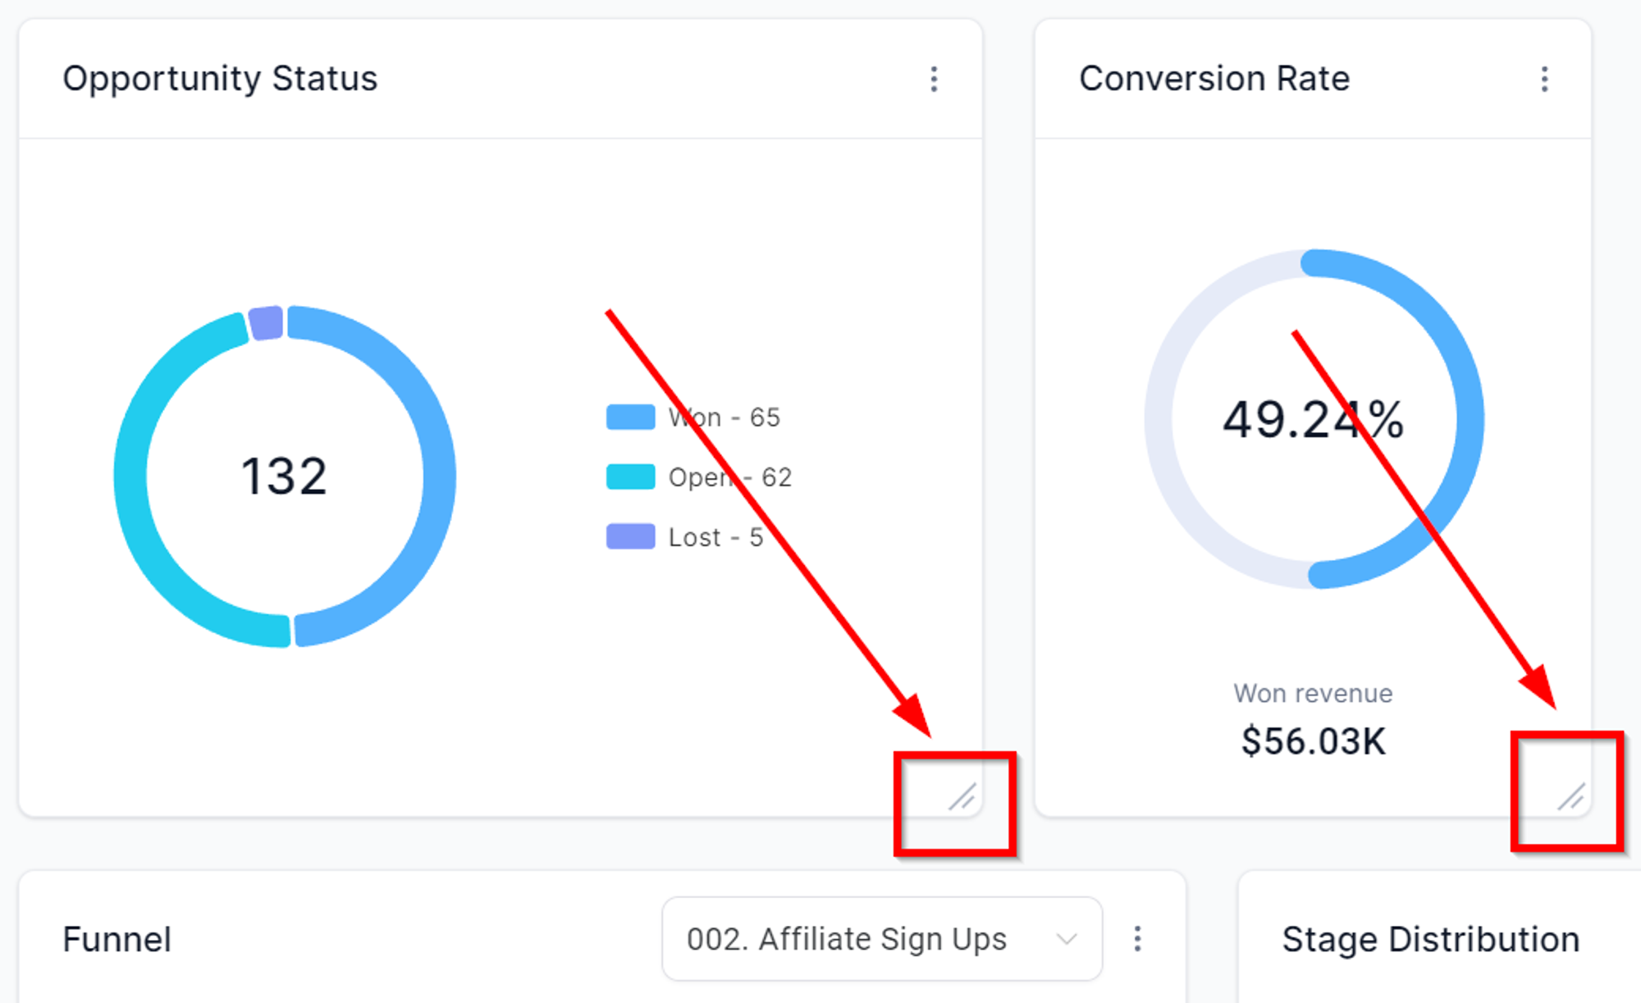Image resolution: width=1641 pixels, height=1003 pixels.
Task: Toggle the Won legend item
Action: point(693,417)
